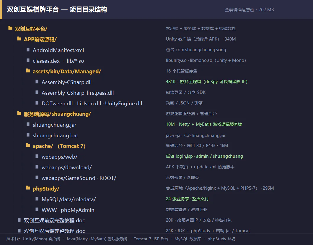
Task: Click description 客户端 + 服务端 + 数据库 + 搭建教程
Action: coord(200,28)
